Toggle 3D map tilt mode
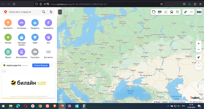Viewport: 204px width, 109px height. (199, 66)
